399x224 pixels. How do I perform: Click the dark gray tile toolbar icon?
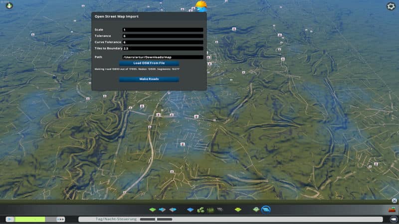tap(219, 210)
